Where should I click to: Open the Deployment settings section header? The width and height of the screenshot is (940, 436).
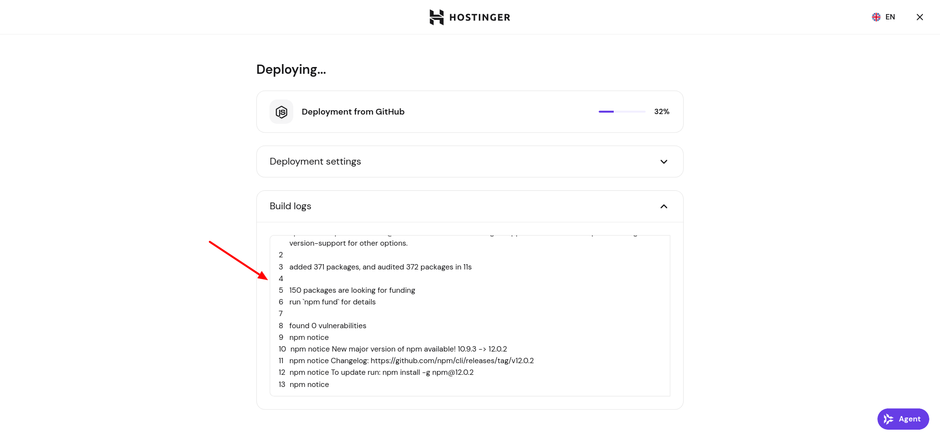[x=470, y=162]
